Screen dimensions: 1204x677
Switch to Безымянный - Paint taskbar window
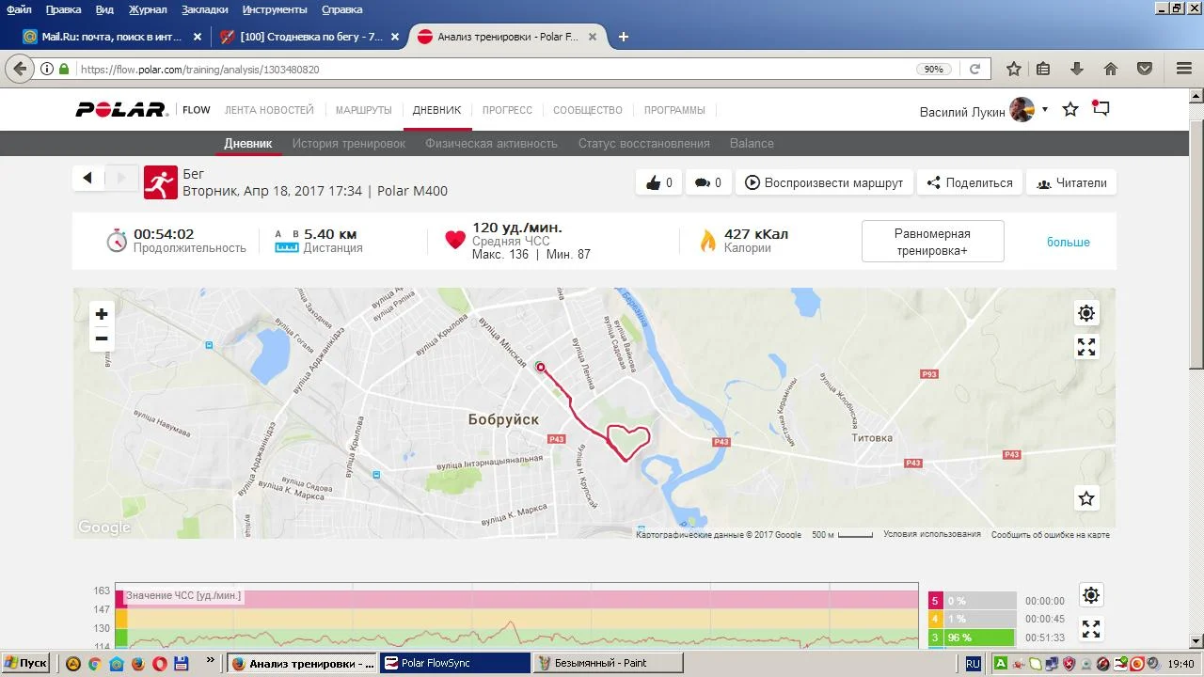coord(610,663)
